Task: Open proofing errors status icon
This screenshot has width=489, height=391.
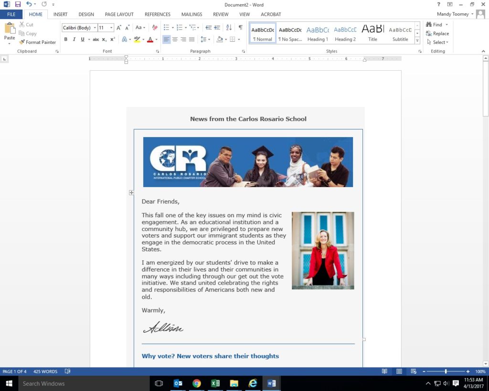Action: pos(67,371)
